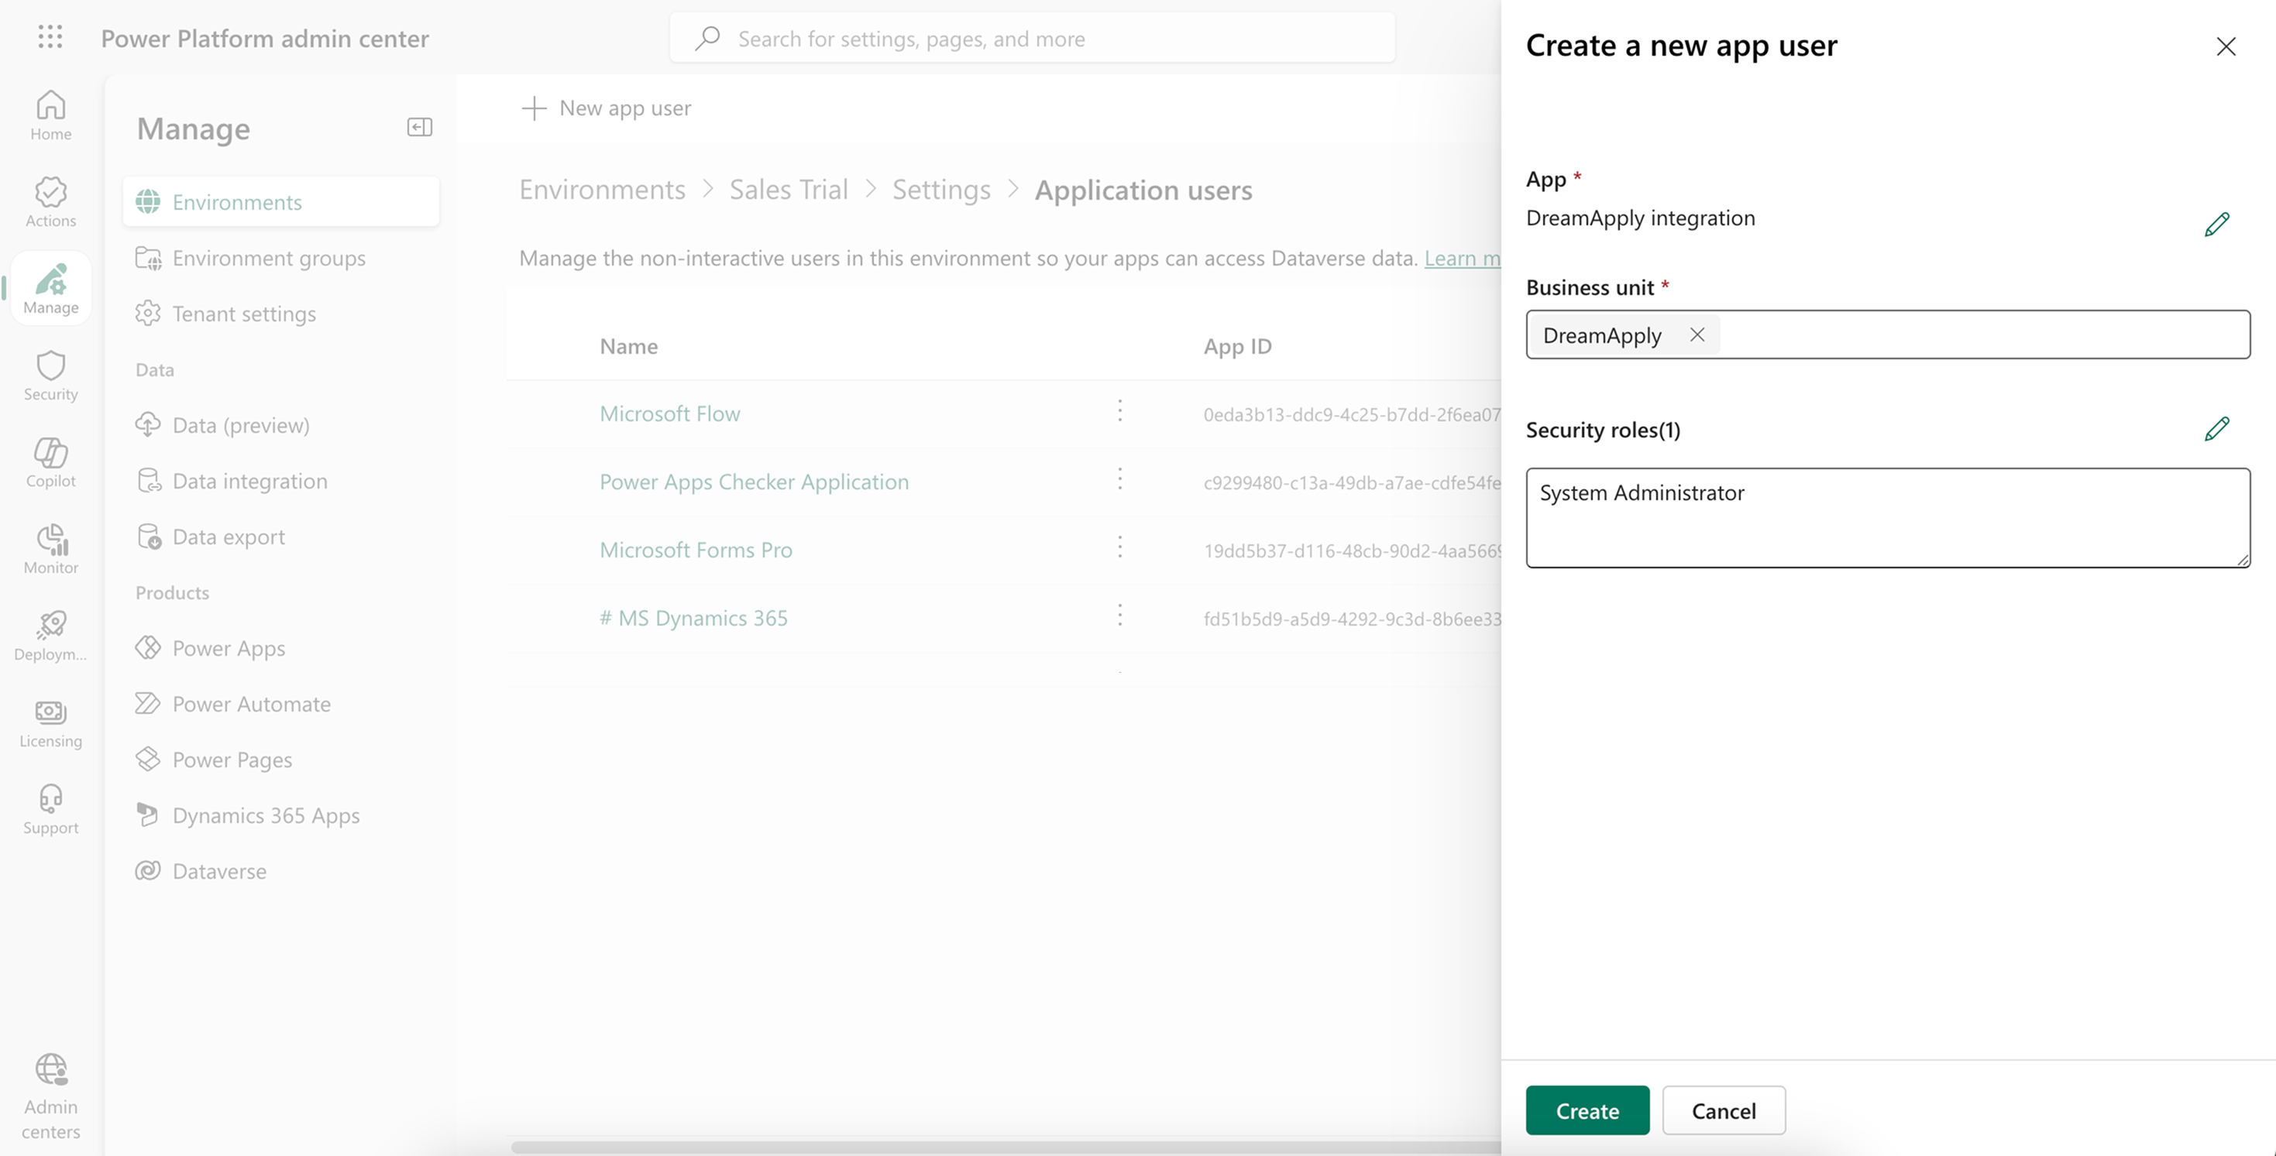The height and width of the screenshot is (1156, 2276).
Task: Click App ID 0eda3b13 of Microsoft Flow
Action: (x=1352, y=414)
